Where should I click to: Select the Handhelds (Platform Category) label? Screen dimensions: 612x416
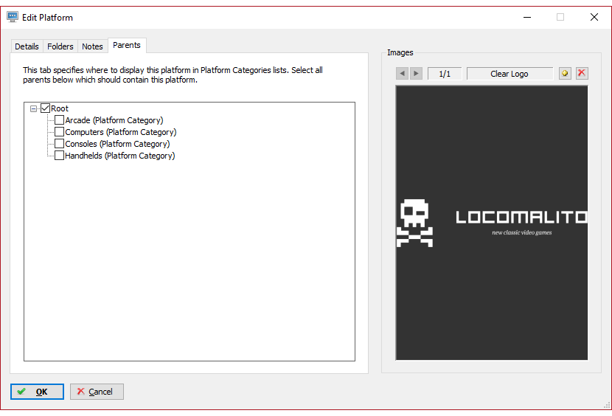coord(120,156)
